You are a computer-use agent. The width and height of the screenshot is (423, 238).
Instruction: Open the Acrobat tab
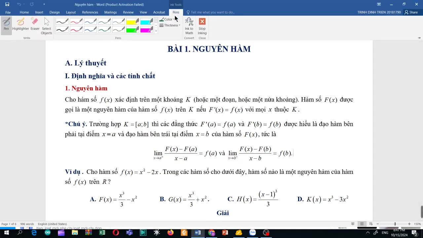tap(159, 12)
